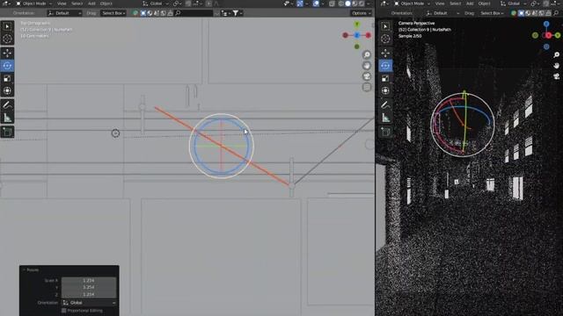
Task: Open Global transform orientation dropdown in left header
Action: point(156,4)
